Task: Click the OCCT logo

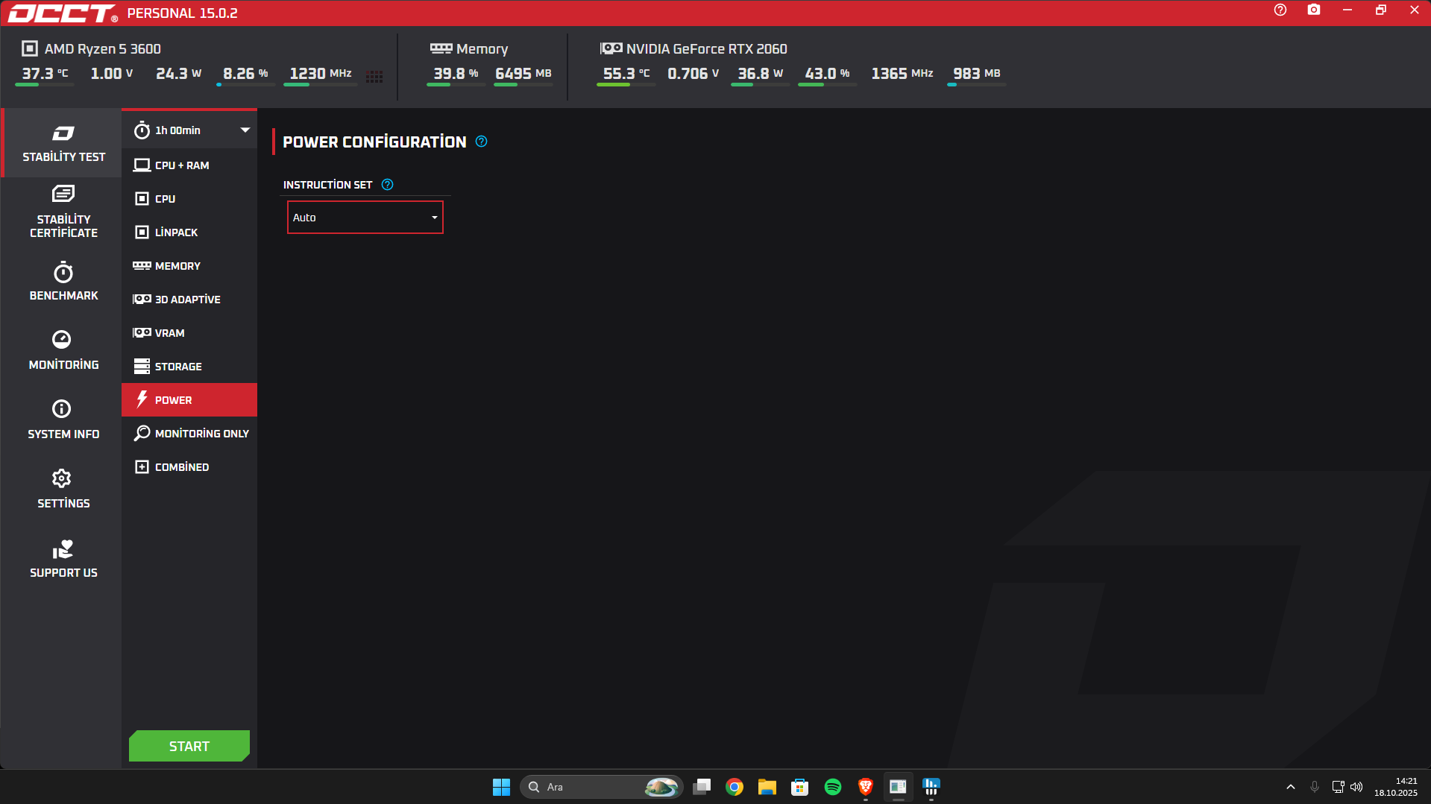Action: coord(63,13)
